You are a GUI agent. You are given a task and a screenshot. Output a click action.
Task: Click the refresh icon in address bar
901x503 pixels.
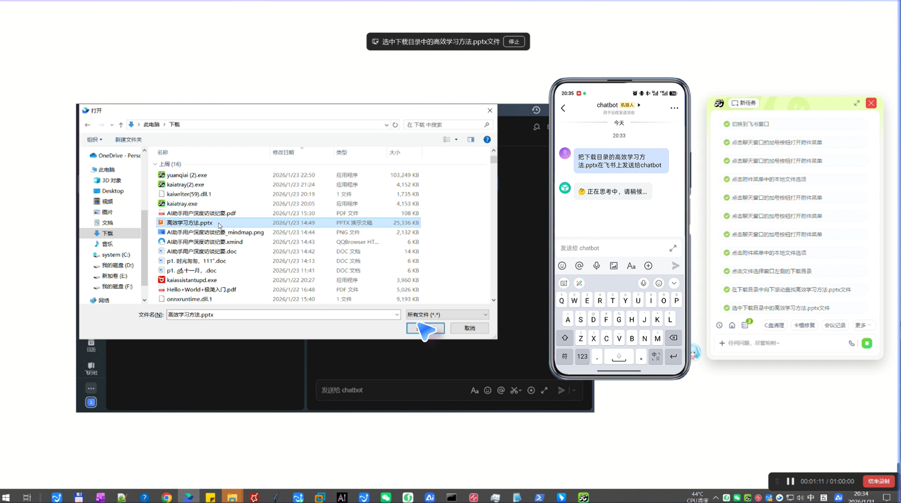point(395,125)
